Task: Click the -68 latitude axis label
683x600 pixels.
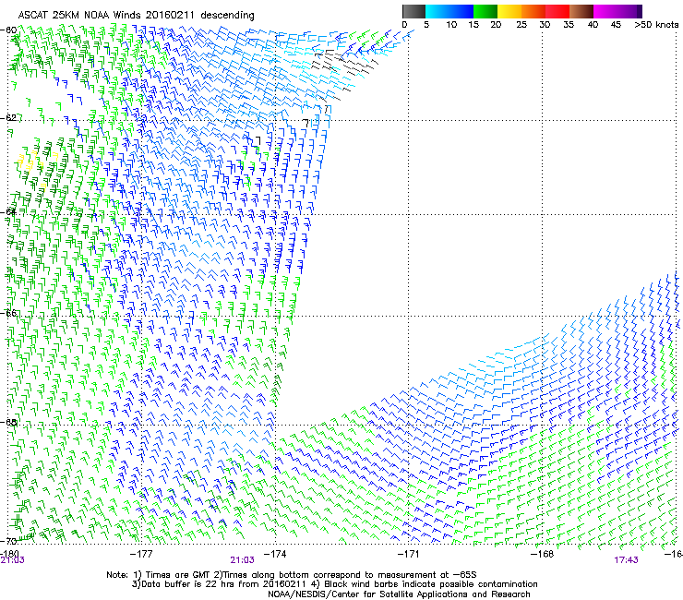Action: pyautogui.click(x=8, y=422)
